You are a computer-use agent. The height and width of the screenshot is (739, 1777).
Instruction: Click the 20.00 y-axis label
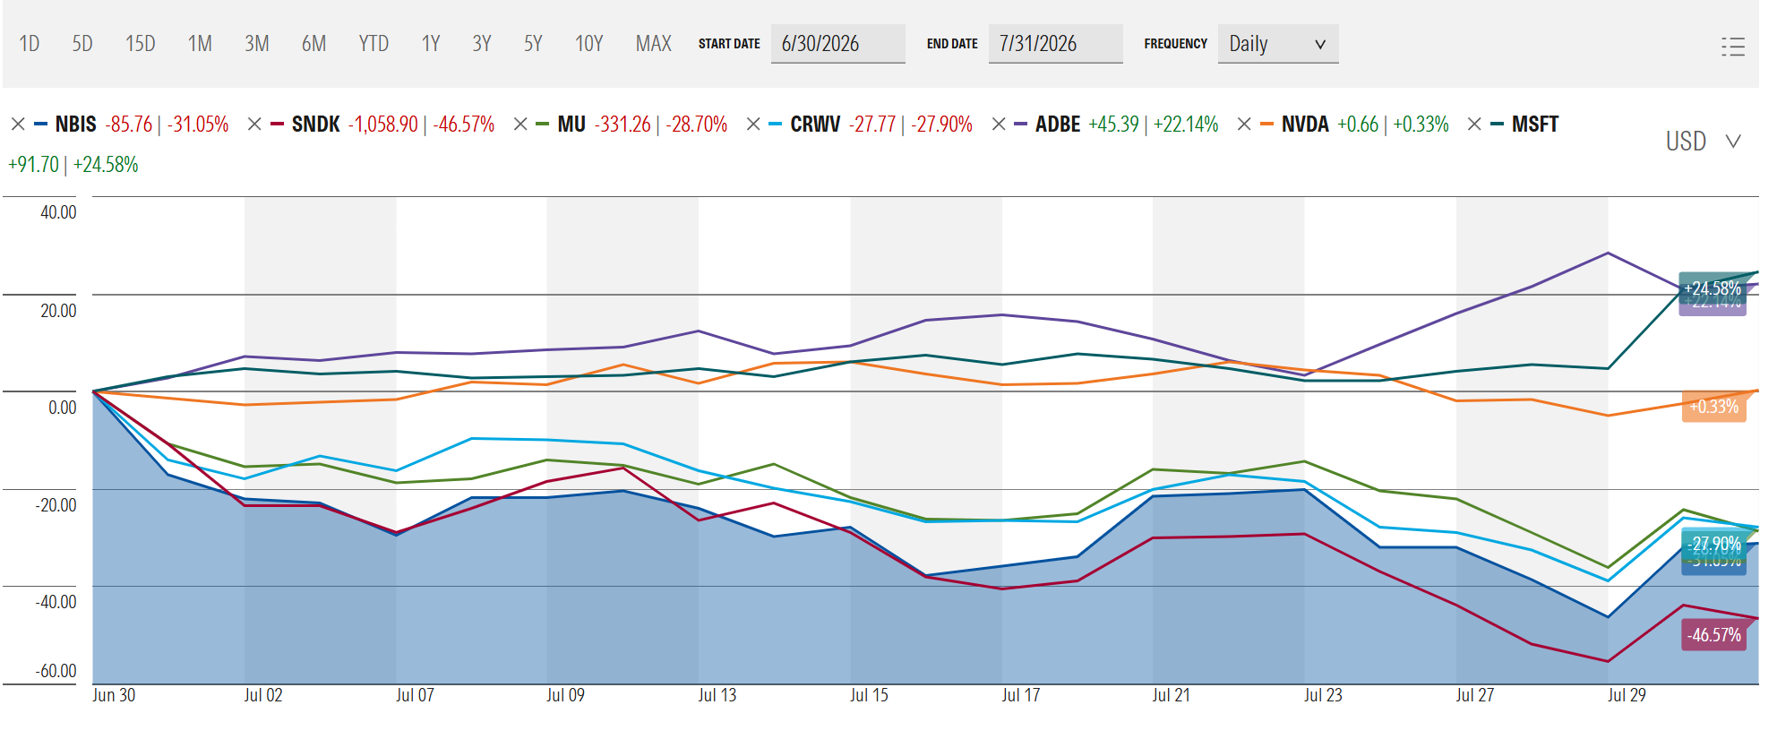[x=58, y=311]
